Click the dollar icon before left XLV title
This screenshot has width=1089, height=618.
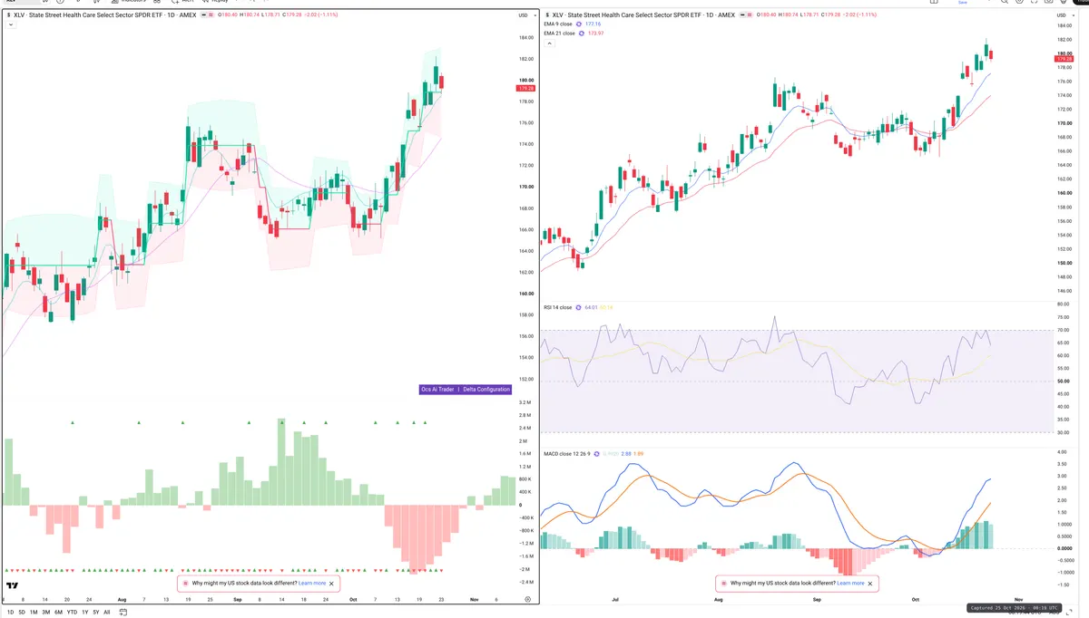(9, 15)
